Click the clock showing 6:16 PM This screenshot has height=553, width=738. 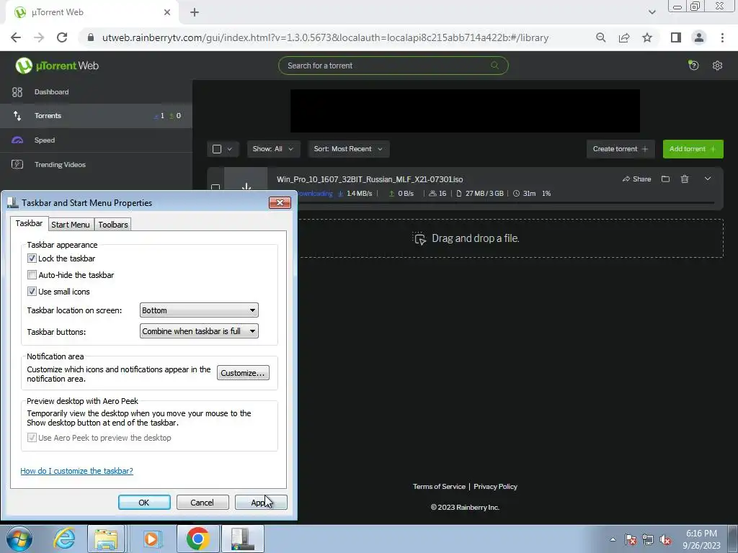point(701,534)
